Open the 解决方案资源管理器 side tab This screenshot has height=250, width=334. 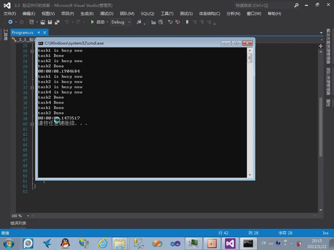click(328, 46)
